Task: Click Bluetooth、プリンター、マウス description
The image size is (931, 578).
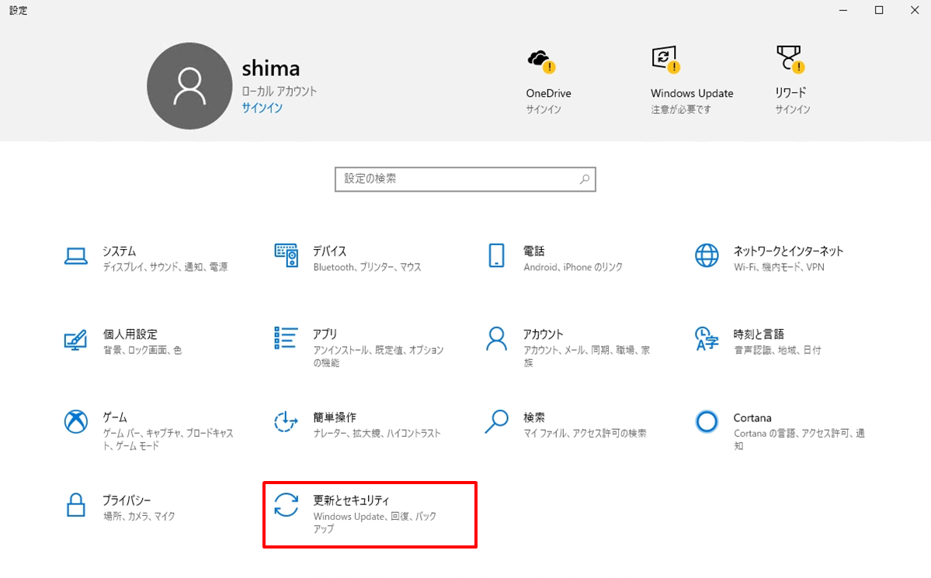Action: point(367,267)
